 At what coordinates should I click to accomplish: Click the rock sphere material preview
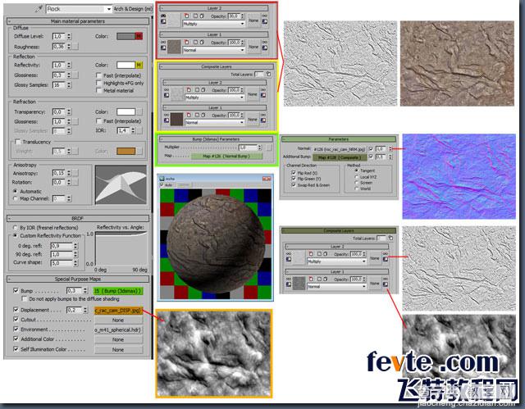pos(216,243)
